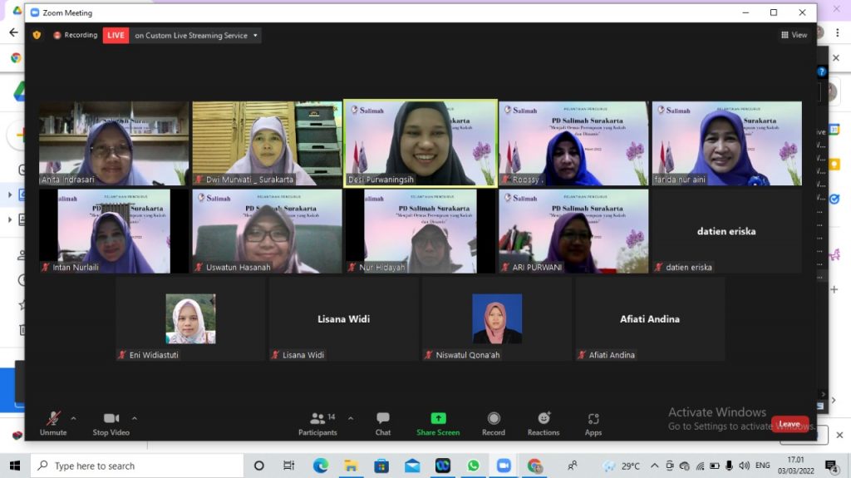Open the Zoom Apps panel
The width and height of the screenshot is (851, 478).
pos(593,423)
